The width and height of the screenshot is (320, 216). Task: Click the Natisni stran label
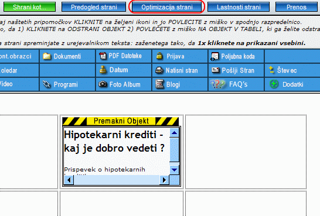[x=182, y=70]
